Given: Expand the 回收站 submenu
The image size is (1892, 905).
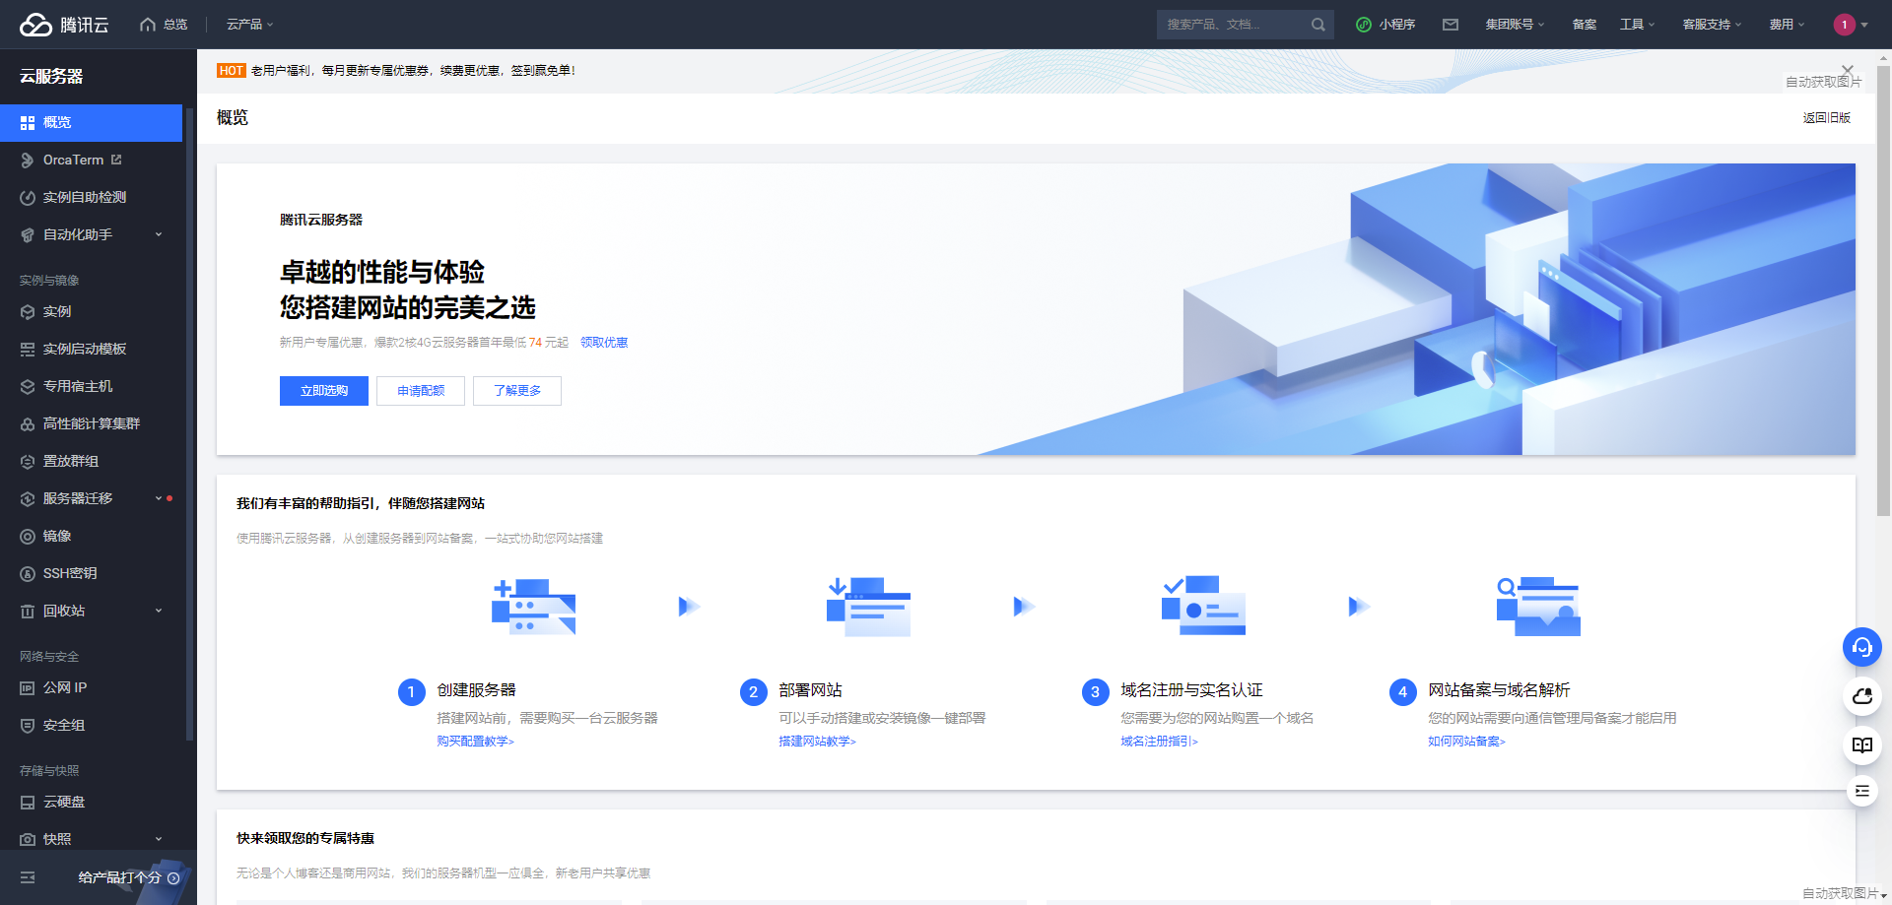Looking at the screenshot, I should [159, 611].
